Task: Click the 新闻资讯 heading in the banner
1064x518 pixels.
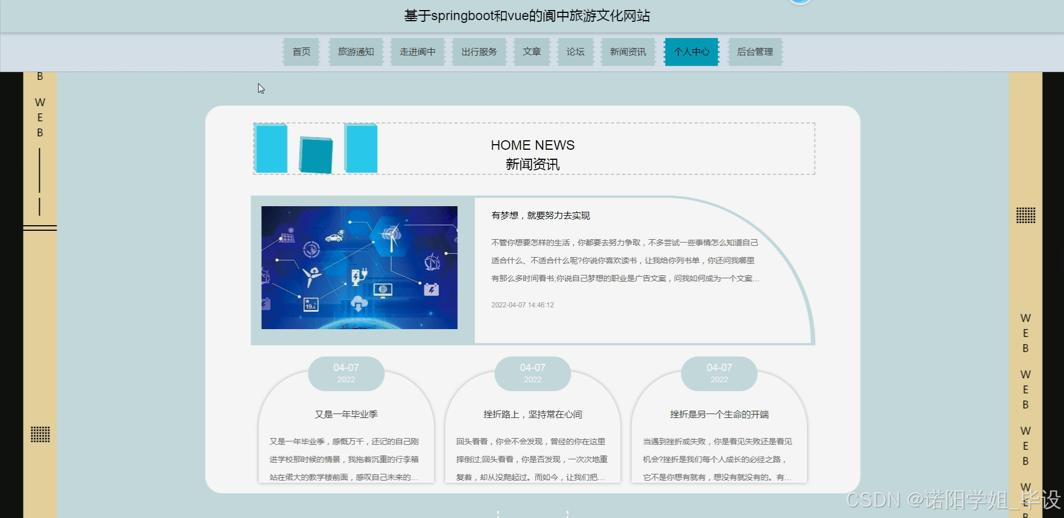Action: 533,164
